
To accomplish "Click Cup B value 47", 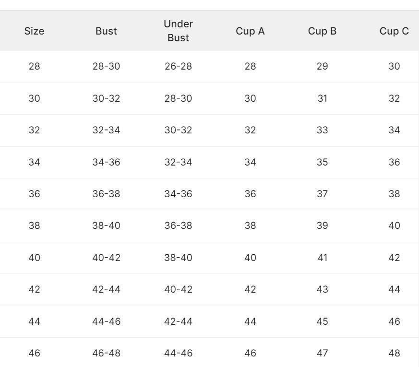I will click(322, 353).
